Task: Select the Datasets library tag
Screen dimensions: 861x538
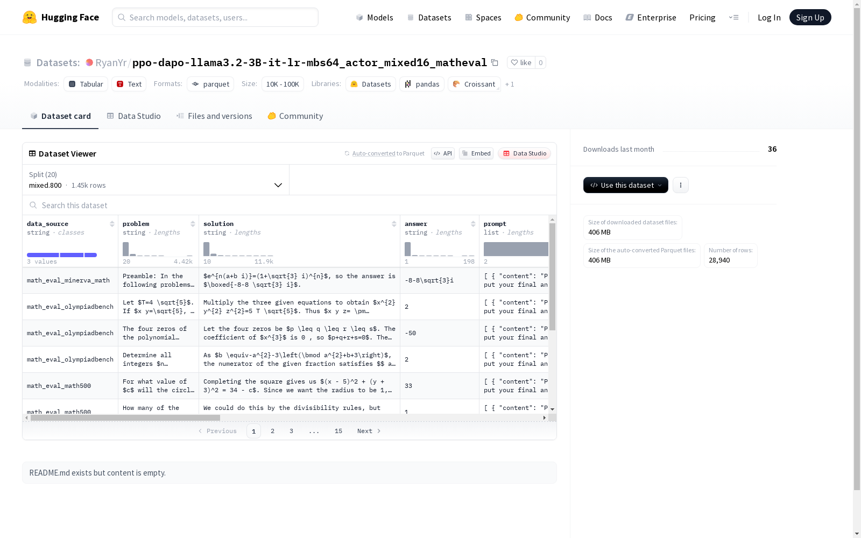Action: tap(371, 84)
